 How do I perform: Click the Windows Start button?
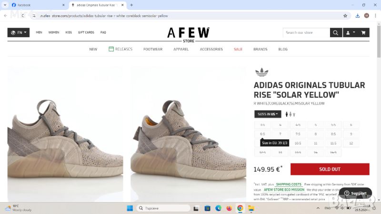pyautogui.click(x=130, y=208)
